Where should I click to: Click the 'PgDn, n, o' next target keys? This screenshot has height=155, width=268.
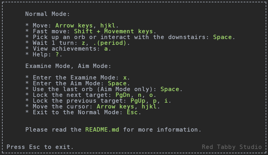click(134, 95)
